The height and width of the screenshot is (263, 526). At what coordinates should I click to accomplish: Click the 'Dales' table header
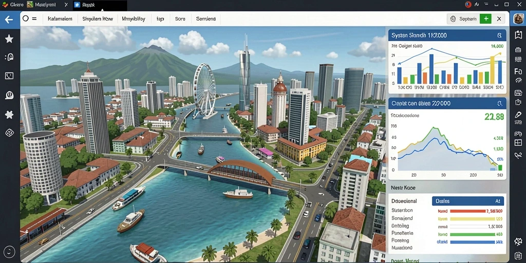coord(442,201)
